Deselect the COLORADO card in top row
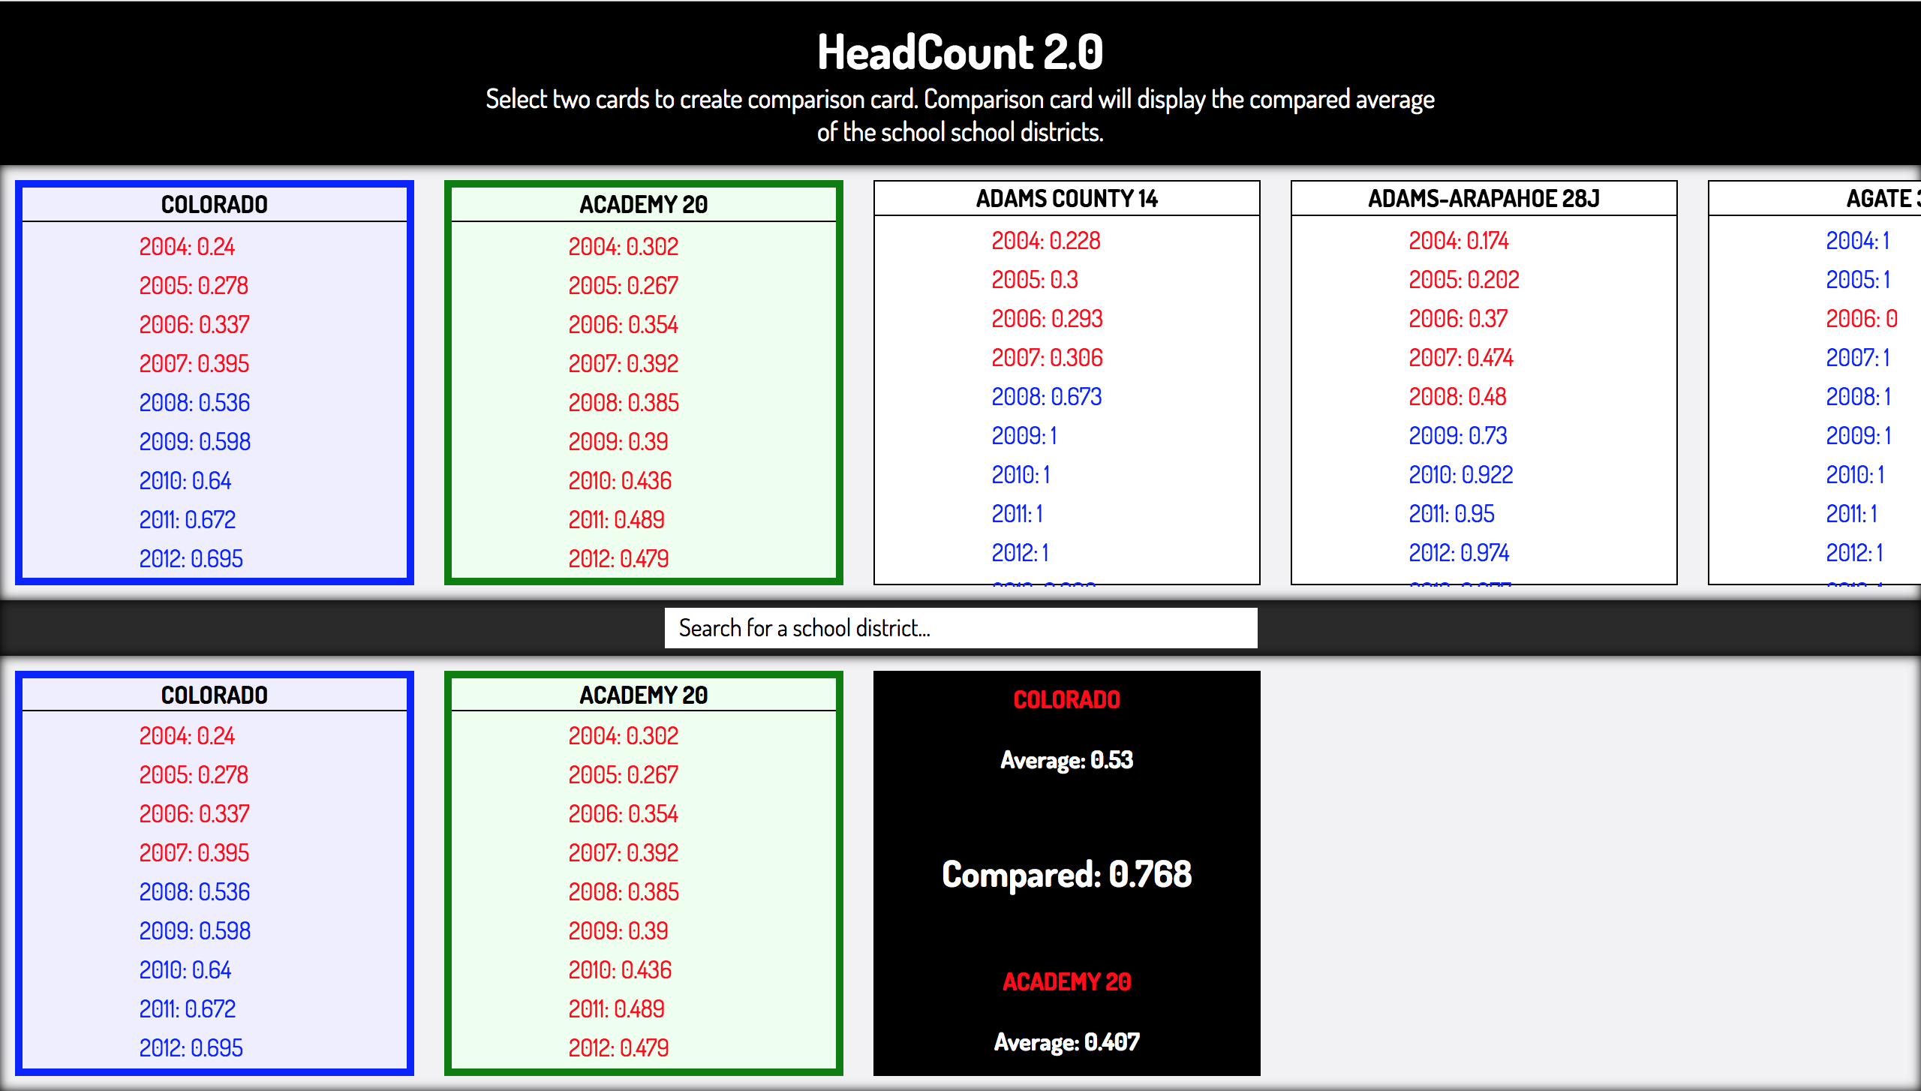This screenshot has height=1091, width=1921. point(214,383)
